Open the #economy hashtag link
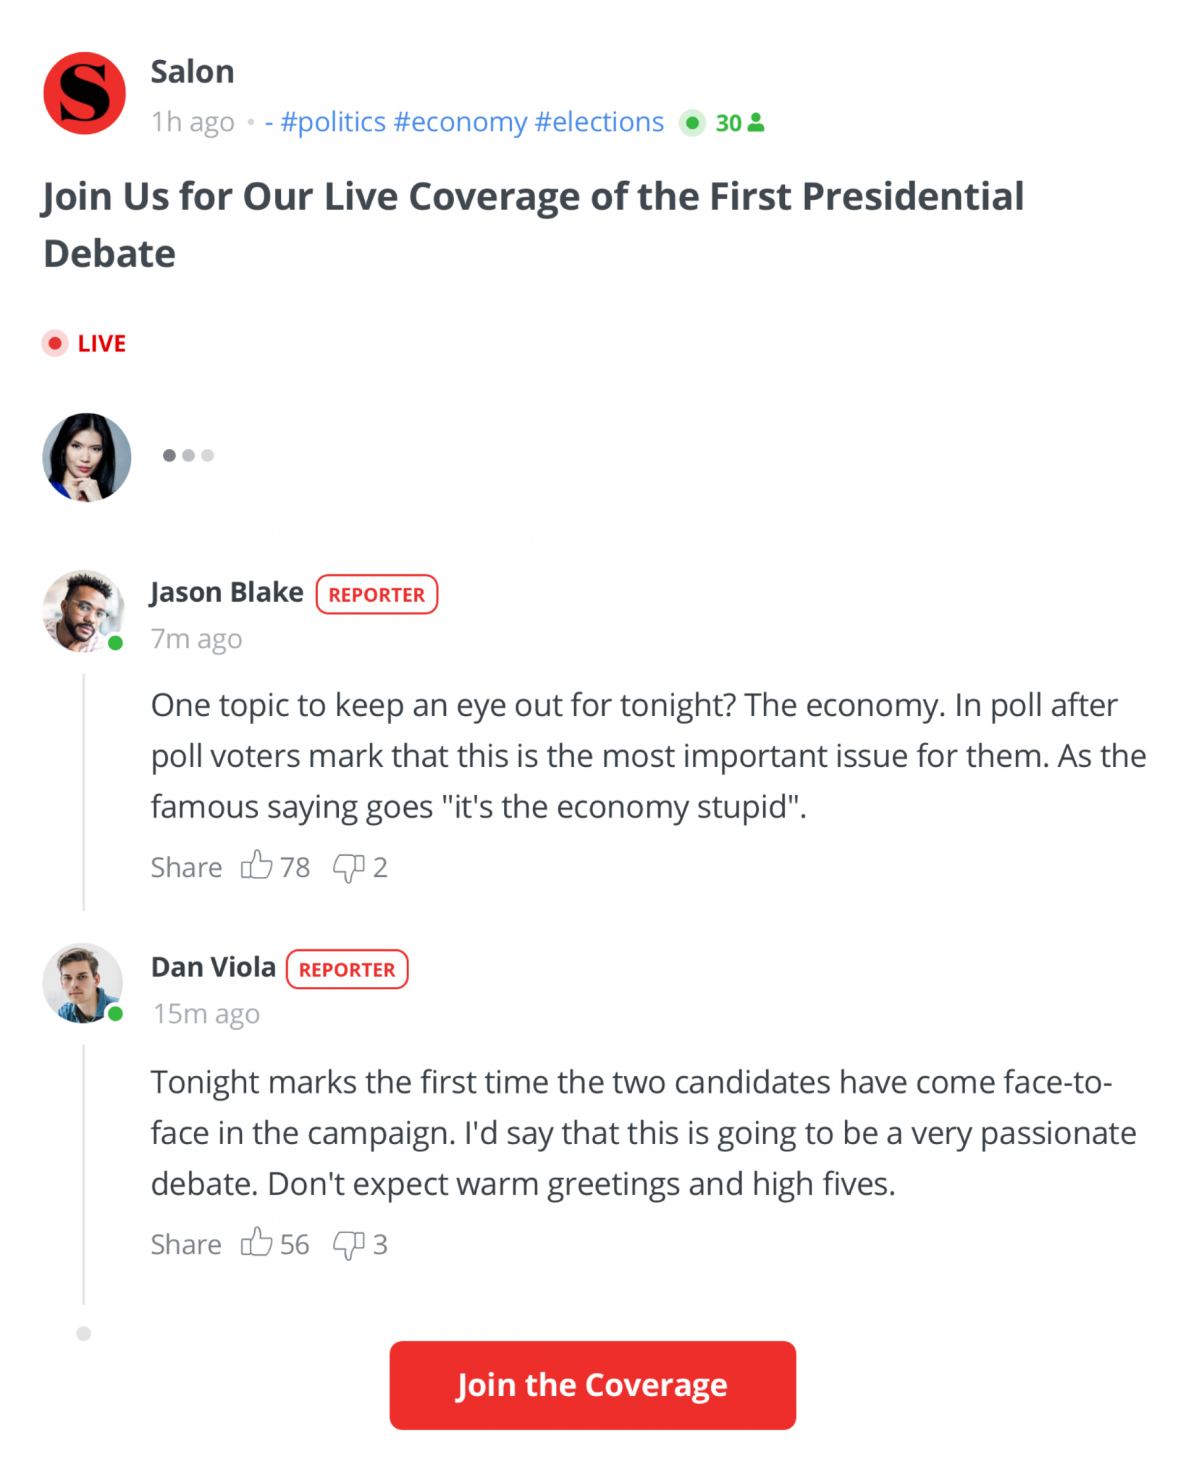This screenshot has width=1186, height=1483. pyautogui.click(x=460, y=122)
